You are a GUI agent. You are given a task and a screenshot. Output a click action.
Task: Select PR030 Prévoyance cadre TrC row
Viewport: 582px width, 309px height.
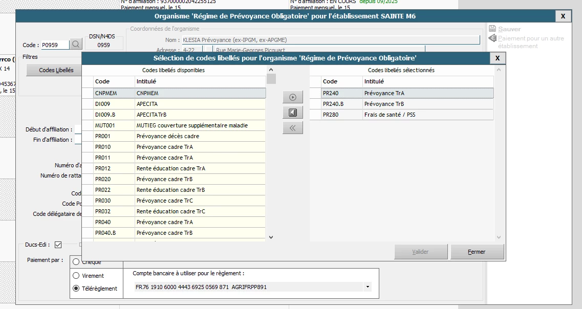pyautogui.click(x=174, y=201)
